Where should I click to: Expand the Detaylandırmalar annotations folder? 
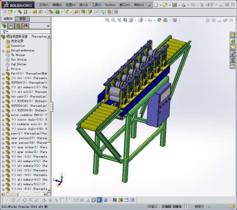[3, 51]
